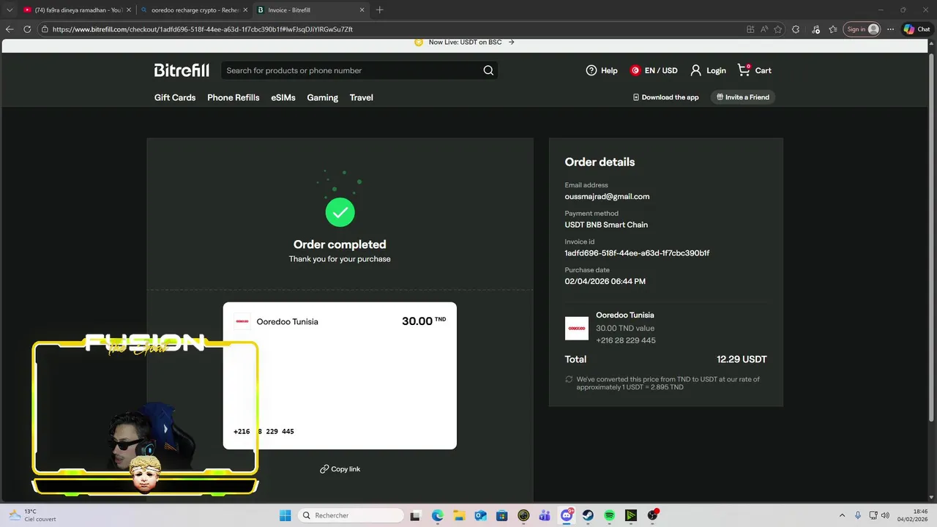Select the invoice id text
This screenshot has height=527, width=937.
pos(637,253)
